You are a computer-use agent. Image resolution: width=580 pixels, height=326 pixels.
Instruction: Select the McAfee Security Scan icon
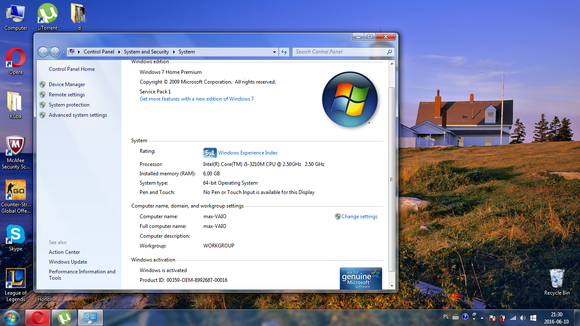pos(16,147)
